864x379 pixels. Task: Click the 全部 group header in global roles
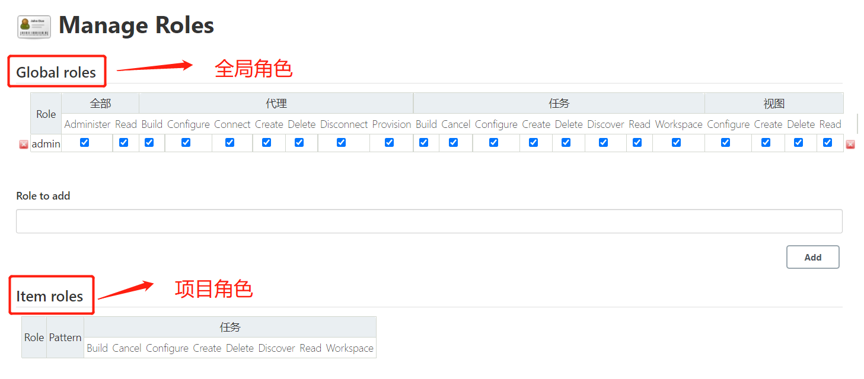(100, 103)
